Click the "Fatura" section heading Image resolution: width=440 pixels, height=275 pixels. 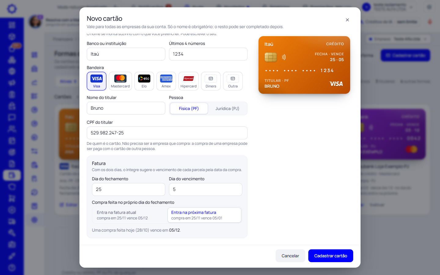[99, 163]
